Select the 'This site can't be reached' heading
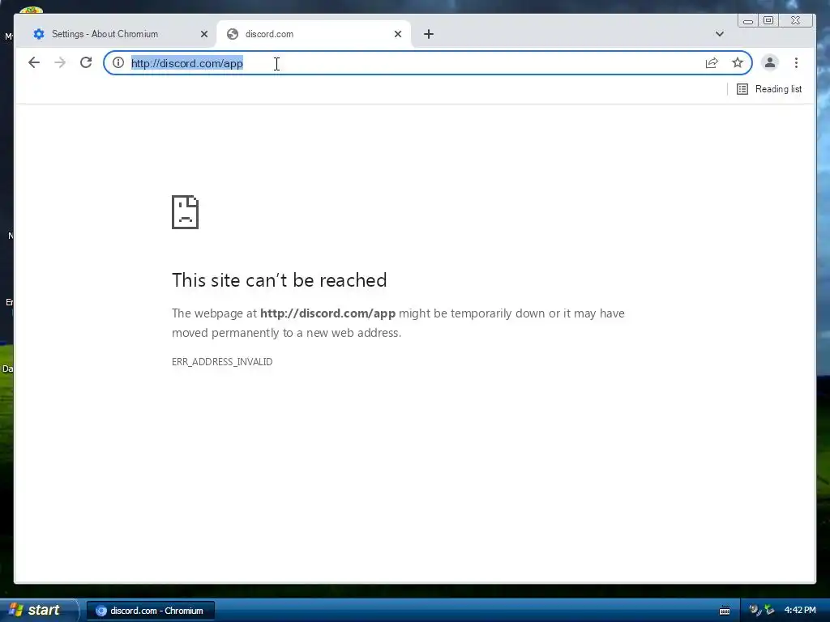This screenshot has width=830, height=622. tap(279, 279)
